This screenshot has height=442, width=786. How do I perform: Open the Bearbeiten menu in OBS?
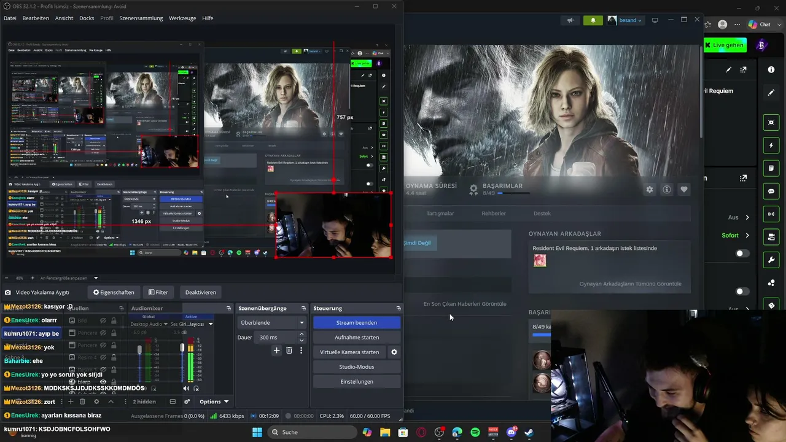point(36,18)
